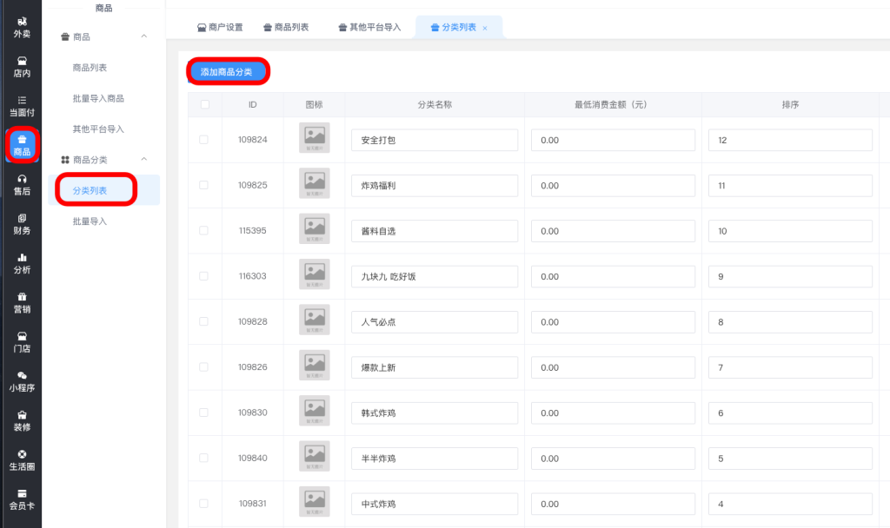Open the 外卖 takeout section icon

tap(21, 22)
